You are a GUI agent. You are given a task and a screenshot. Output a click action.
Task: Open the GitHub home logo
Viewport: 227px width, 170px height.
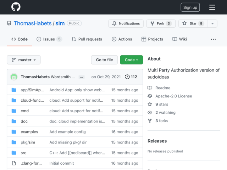click(x=16, y=7)
